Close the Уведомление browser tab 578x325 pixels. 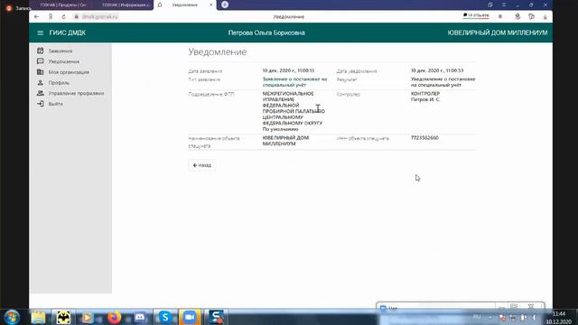[x=210, y=5]
